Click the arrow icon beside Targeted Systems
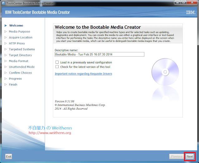Viewport: 199px width, 163px height. point(6,49)
